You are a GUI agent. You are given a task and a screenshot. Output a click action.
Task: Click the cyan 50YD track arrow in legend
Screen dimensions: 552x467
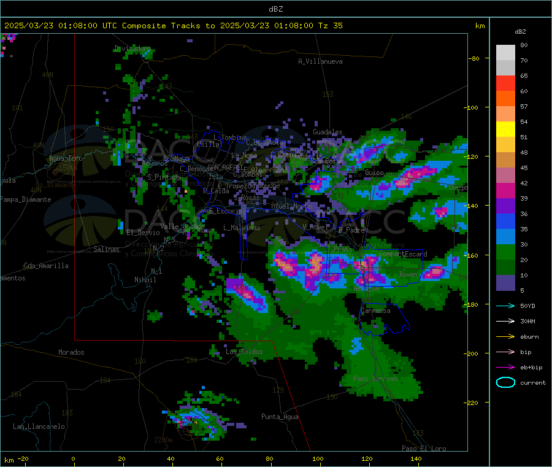pyautogui.click(x=505, y=306)
